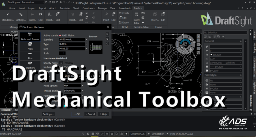Open the Type dropdown showing Button
The width and height of the screenshot is (256, 137).
click(73, 44)
